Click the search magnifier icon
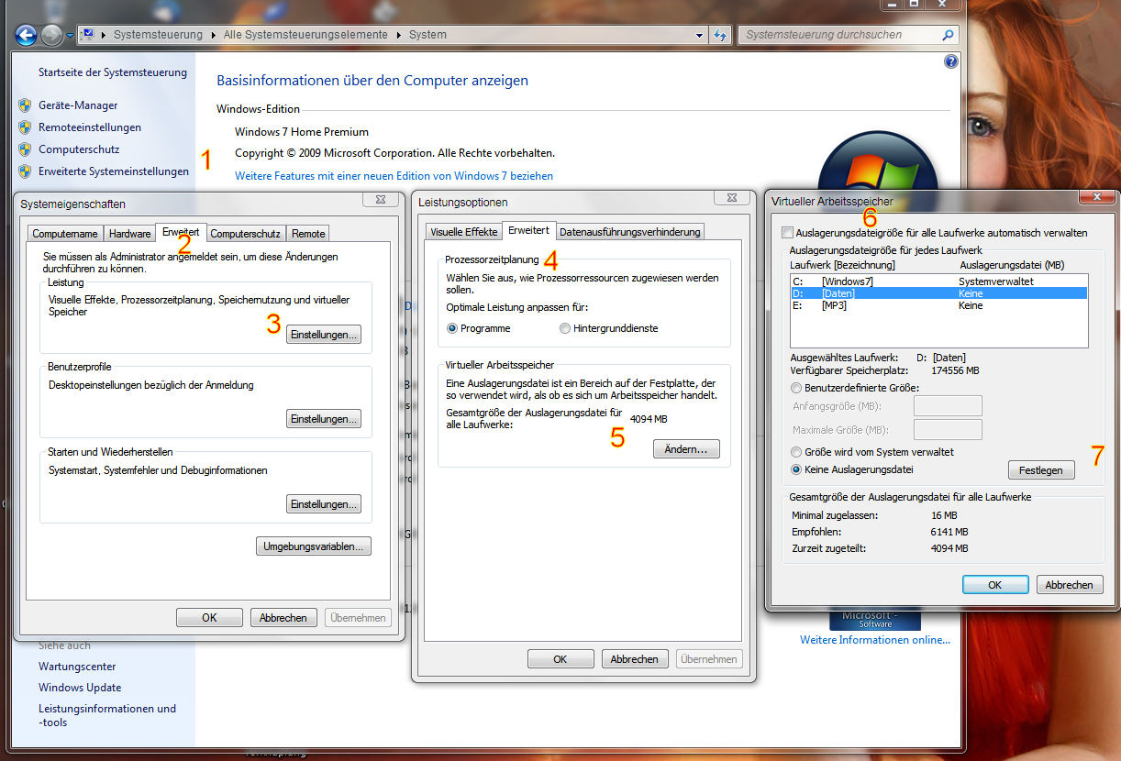The width and height of the screenshot is (1121, 761). (x=948, y=35)
